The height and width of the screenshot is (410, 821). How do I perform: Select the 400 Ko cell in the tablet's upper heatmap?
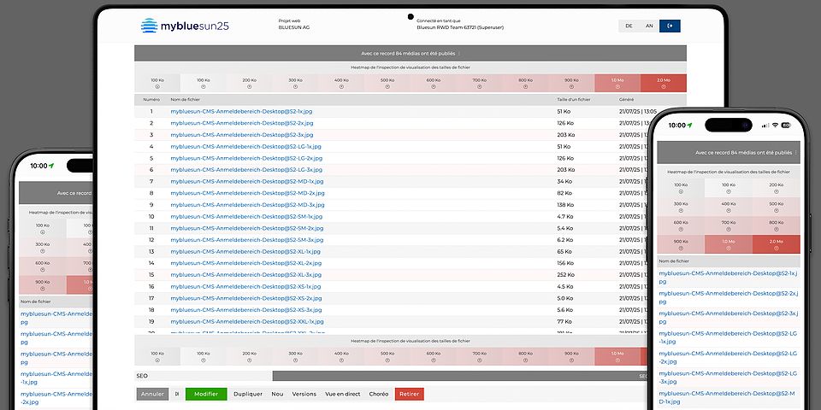(341, 83)
